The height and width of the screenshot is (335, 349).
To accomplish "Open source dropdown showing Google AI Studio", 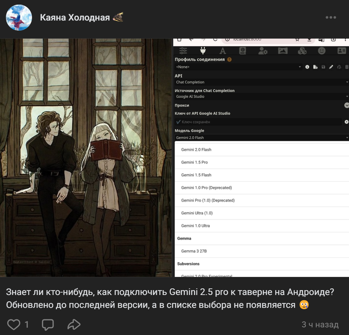I will (262, 96).
